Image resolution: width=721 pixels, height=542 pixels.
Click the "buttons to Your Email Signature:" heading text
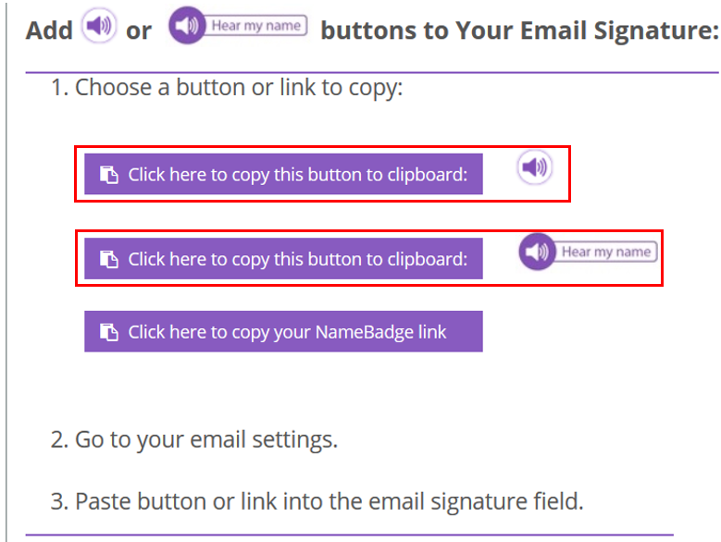[518, 31]
